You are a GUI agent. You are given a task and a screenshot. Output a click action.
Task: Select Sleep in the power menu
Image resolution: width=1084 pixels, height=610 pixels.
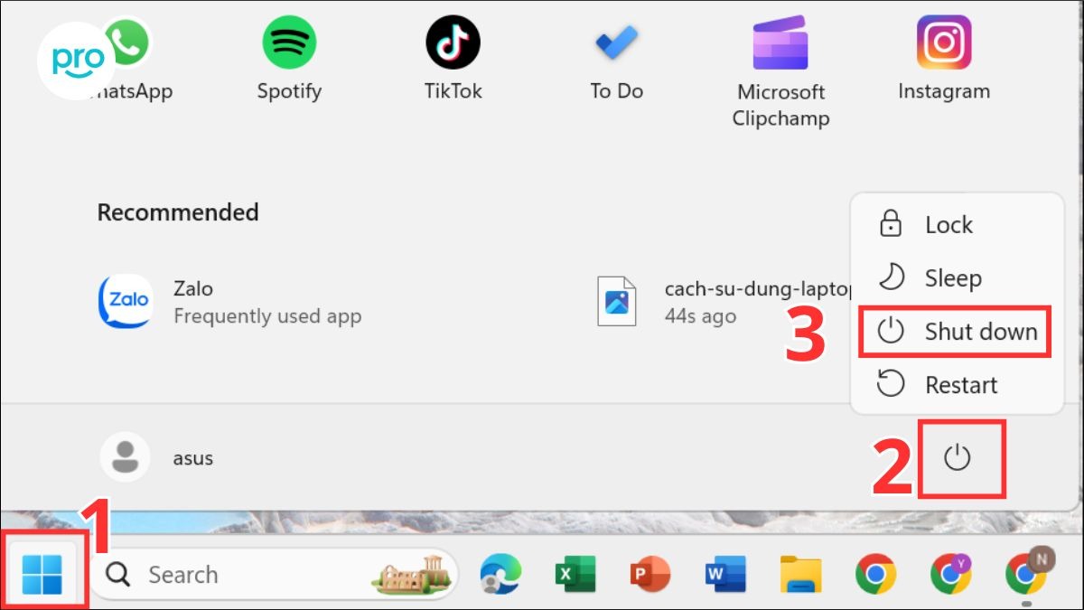click(x=958, y=278)
